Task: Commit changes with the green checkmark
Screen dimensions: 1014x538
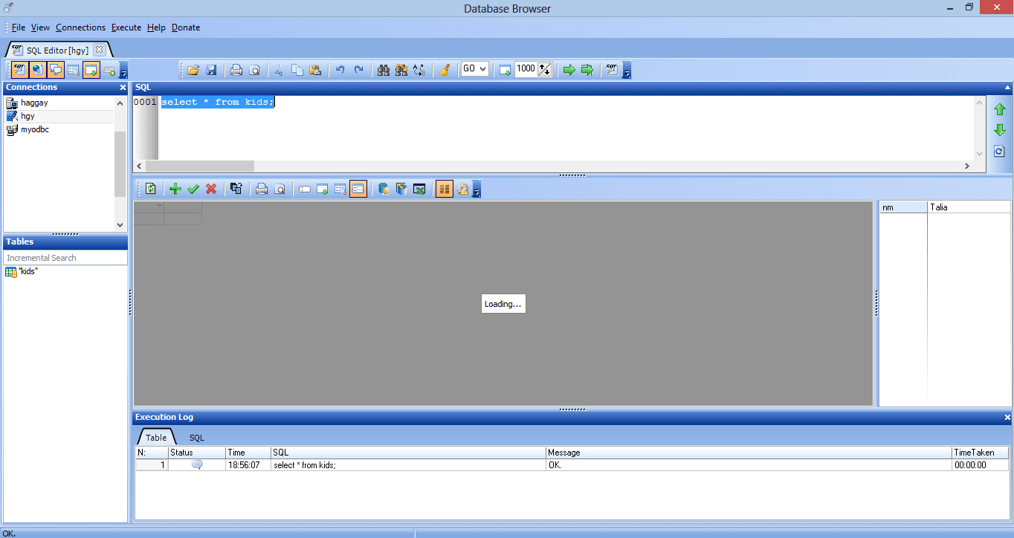Action: coord(193,189)
